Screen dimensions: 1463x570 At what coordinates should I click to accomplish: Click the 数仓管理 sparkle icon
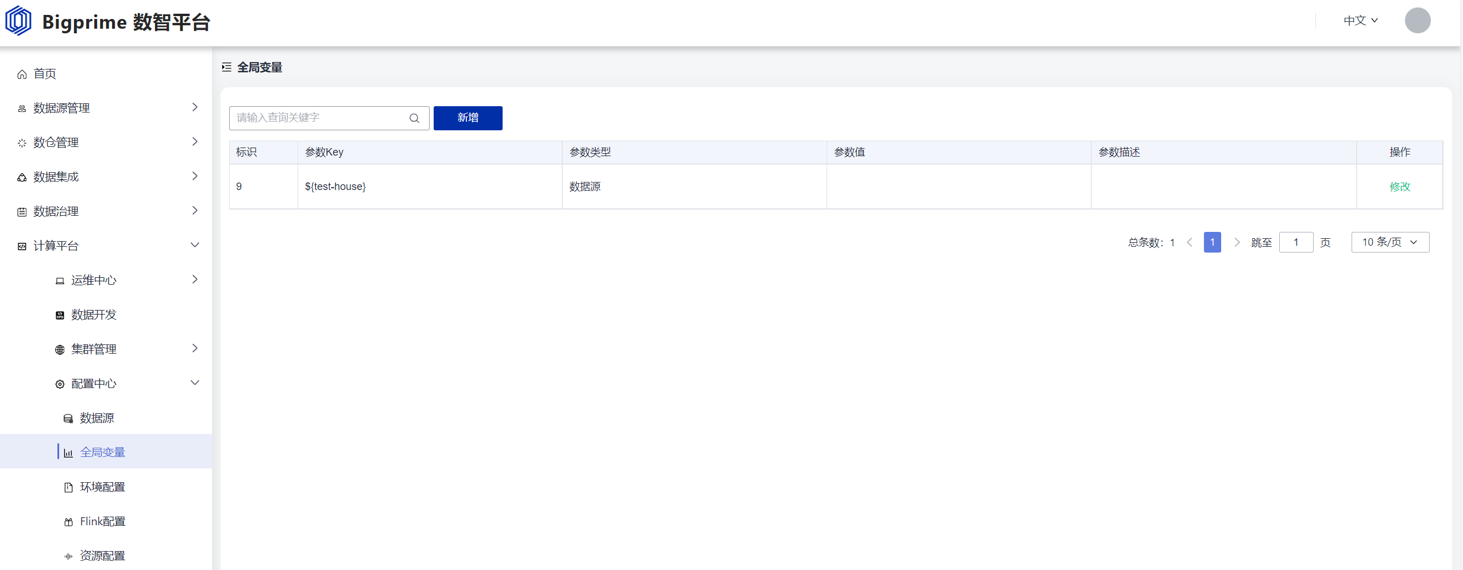coord(22,143)
